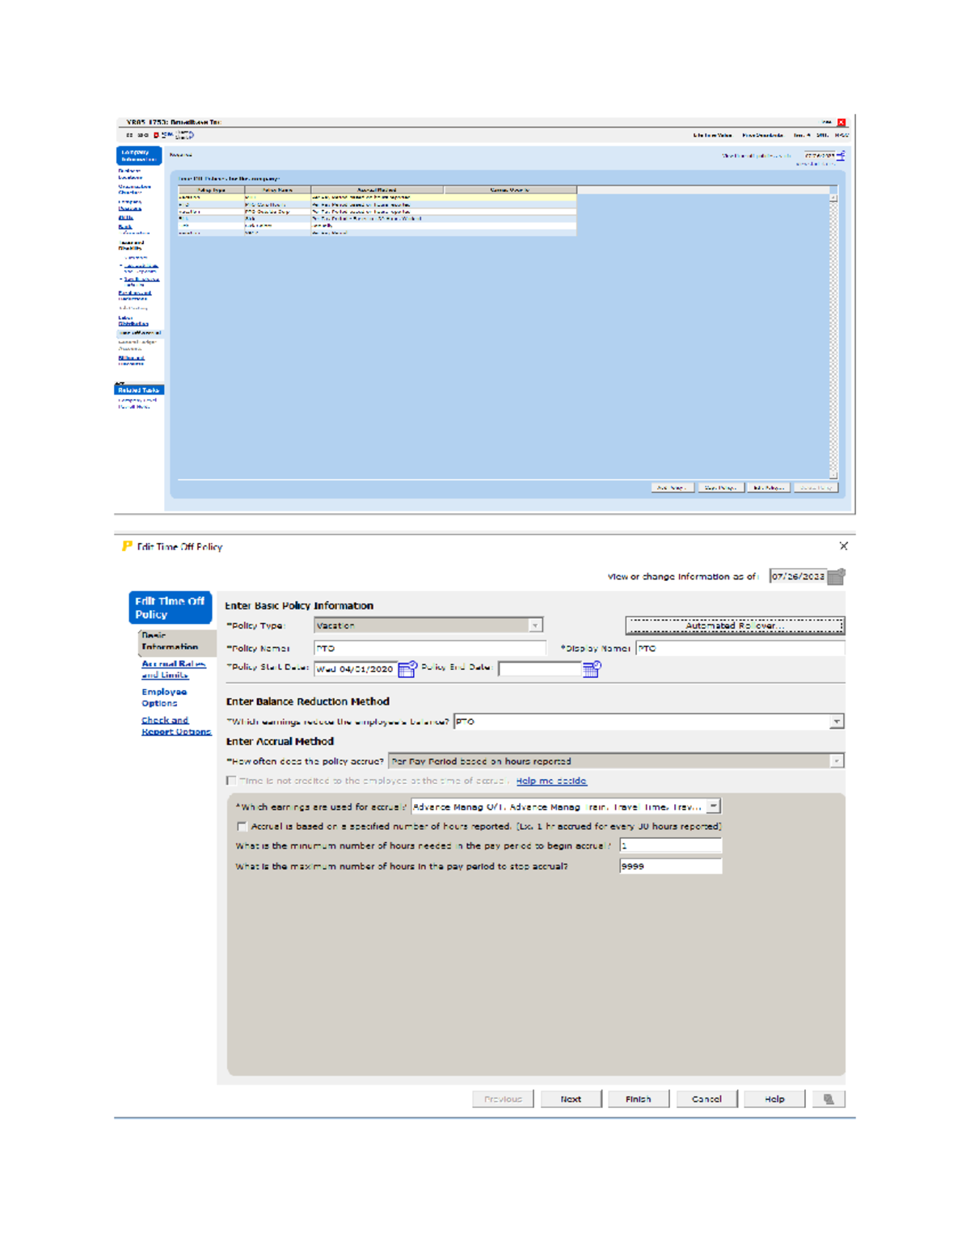The height and width of the screenshot is (1255, 970).
Task: Click the Edit Time Off Policy title icon
Action: pyautogui.click(x=127, y=546)
